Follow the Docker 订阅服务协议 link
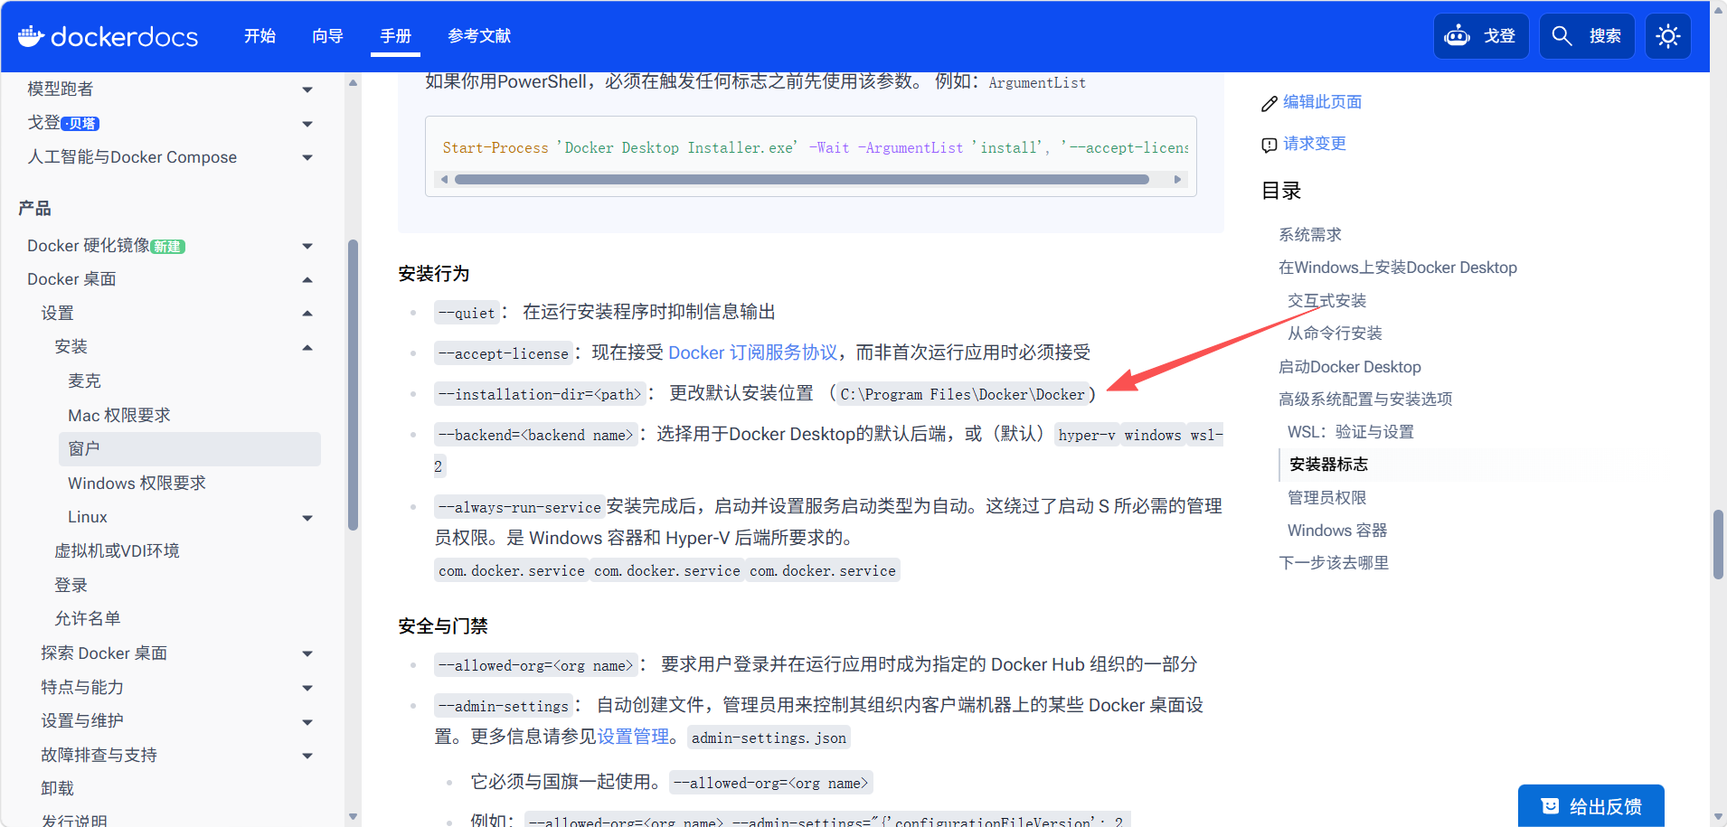 click(x=753, y=352)
